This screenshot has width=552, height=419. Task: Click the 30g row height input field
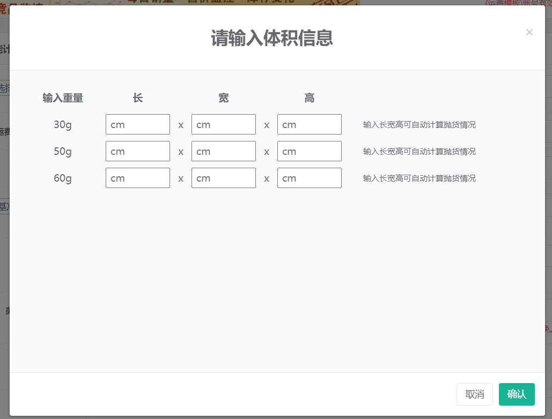click(310, 124)
